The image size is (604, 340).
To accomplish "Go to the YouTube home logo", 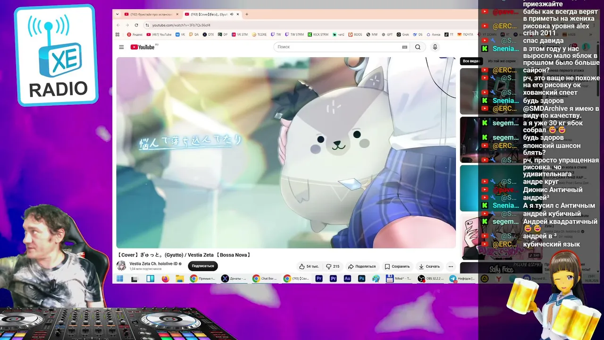I will (143, 47).
